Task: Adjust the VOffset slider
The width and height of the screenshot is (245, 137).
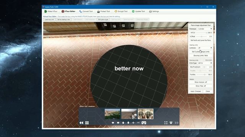Action: 202,37
